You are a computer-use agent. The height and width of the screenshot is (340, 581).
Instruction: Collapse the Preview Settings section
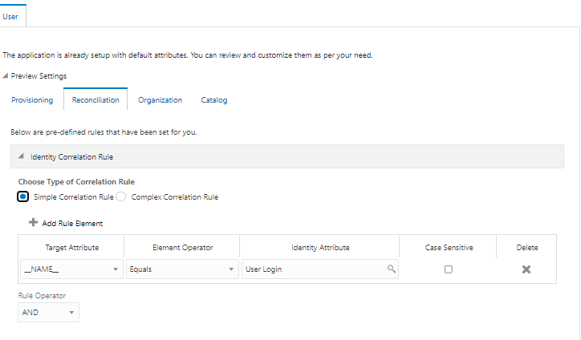click(x=6, y=76)
